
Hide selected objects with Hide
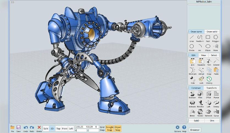(193, 80)
